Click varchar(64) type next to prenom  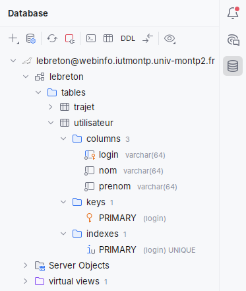coord(157,187)
